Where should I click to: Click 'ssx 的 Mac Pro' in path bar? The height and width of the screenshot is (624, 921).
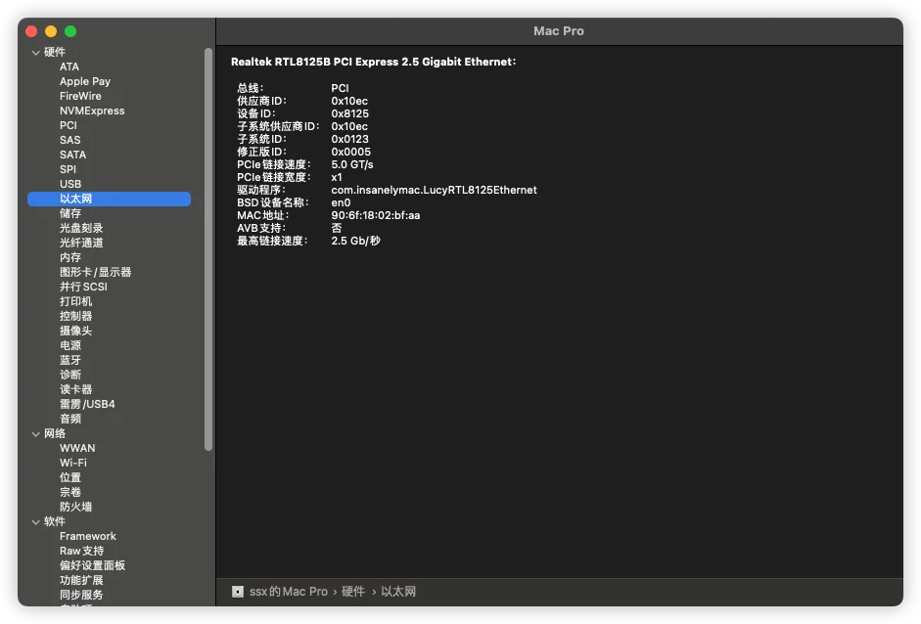tap(289, 592)
